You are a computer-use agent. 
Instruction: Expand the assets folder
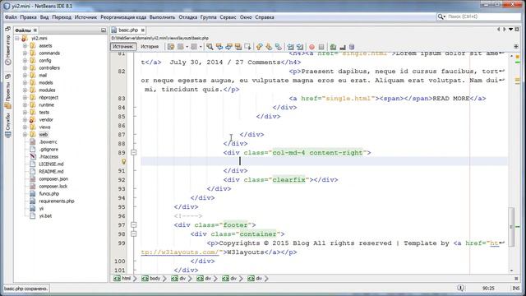25,46
